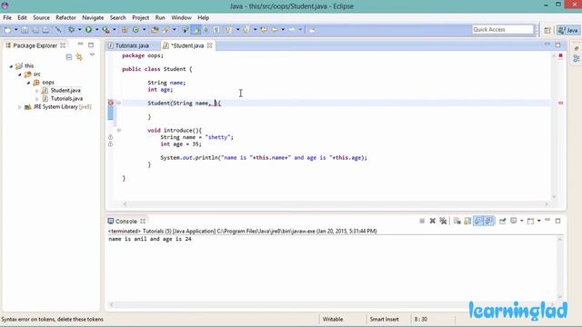Click the Debug bug icon
Image resolution: width=582 pixels, height=327 pixels.
click(71, 30)
